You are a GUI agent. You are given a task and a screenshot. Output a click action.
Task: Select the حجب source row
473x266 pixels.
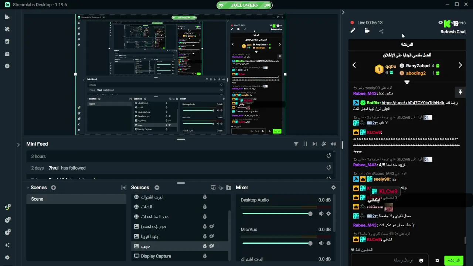[x=180, y=246]
